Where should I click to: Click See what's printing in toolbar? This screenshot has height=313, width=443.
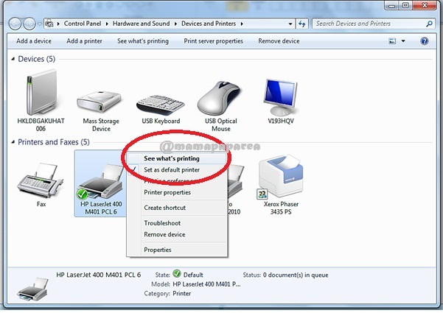coord(143,41)
